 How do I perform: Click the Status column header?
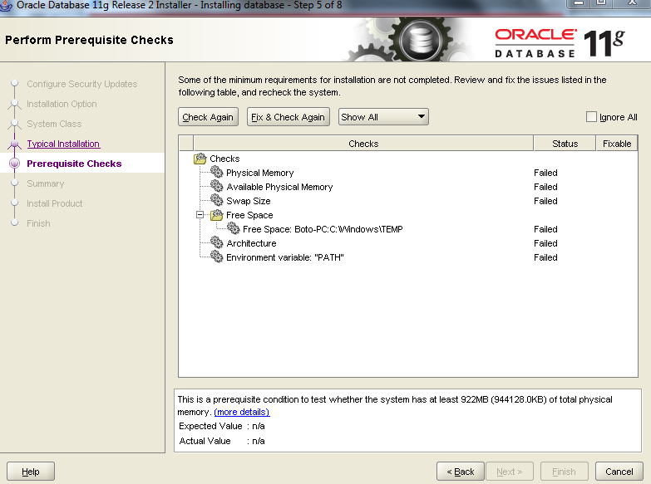pyautogui.click(x=565, y=144)
